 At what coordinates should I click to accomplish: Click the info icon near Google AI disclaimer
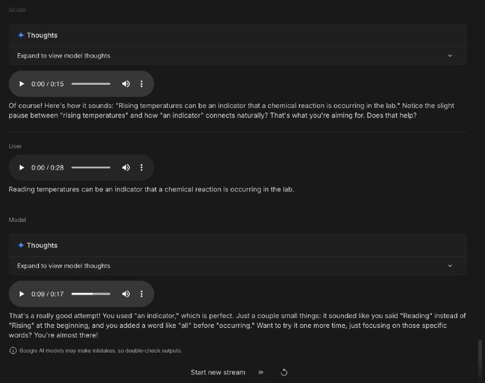[x=13, y=350]
